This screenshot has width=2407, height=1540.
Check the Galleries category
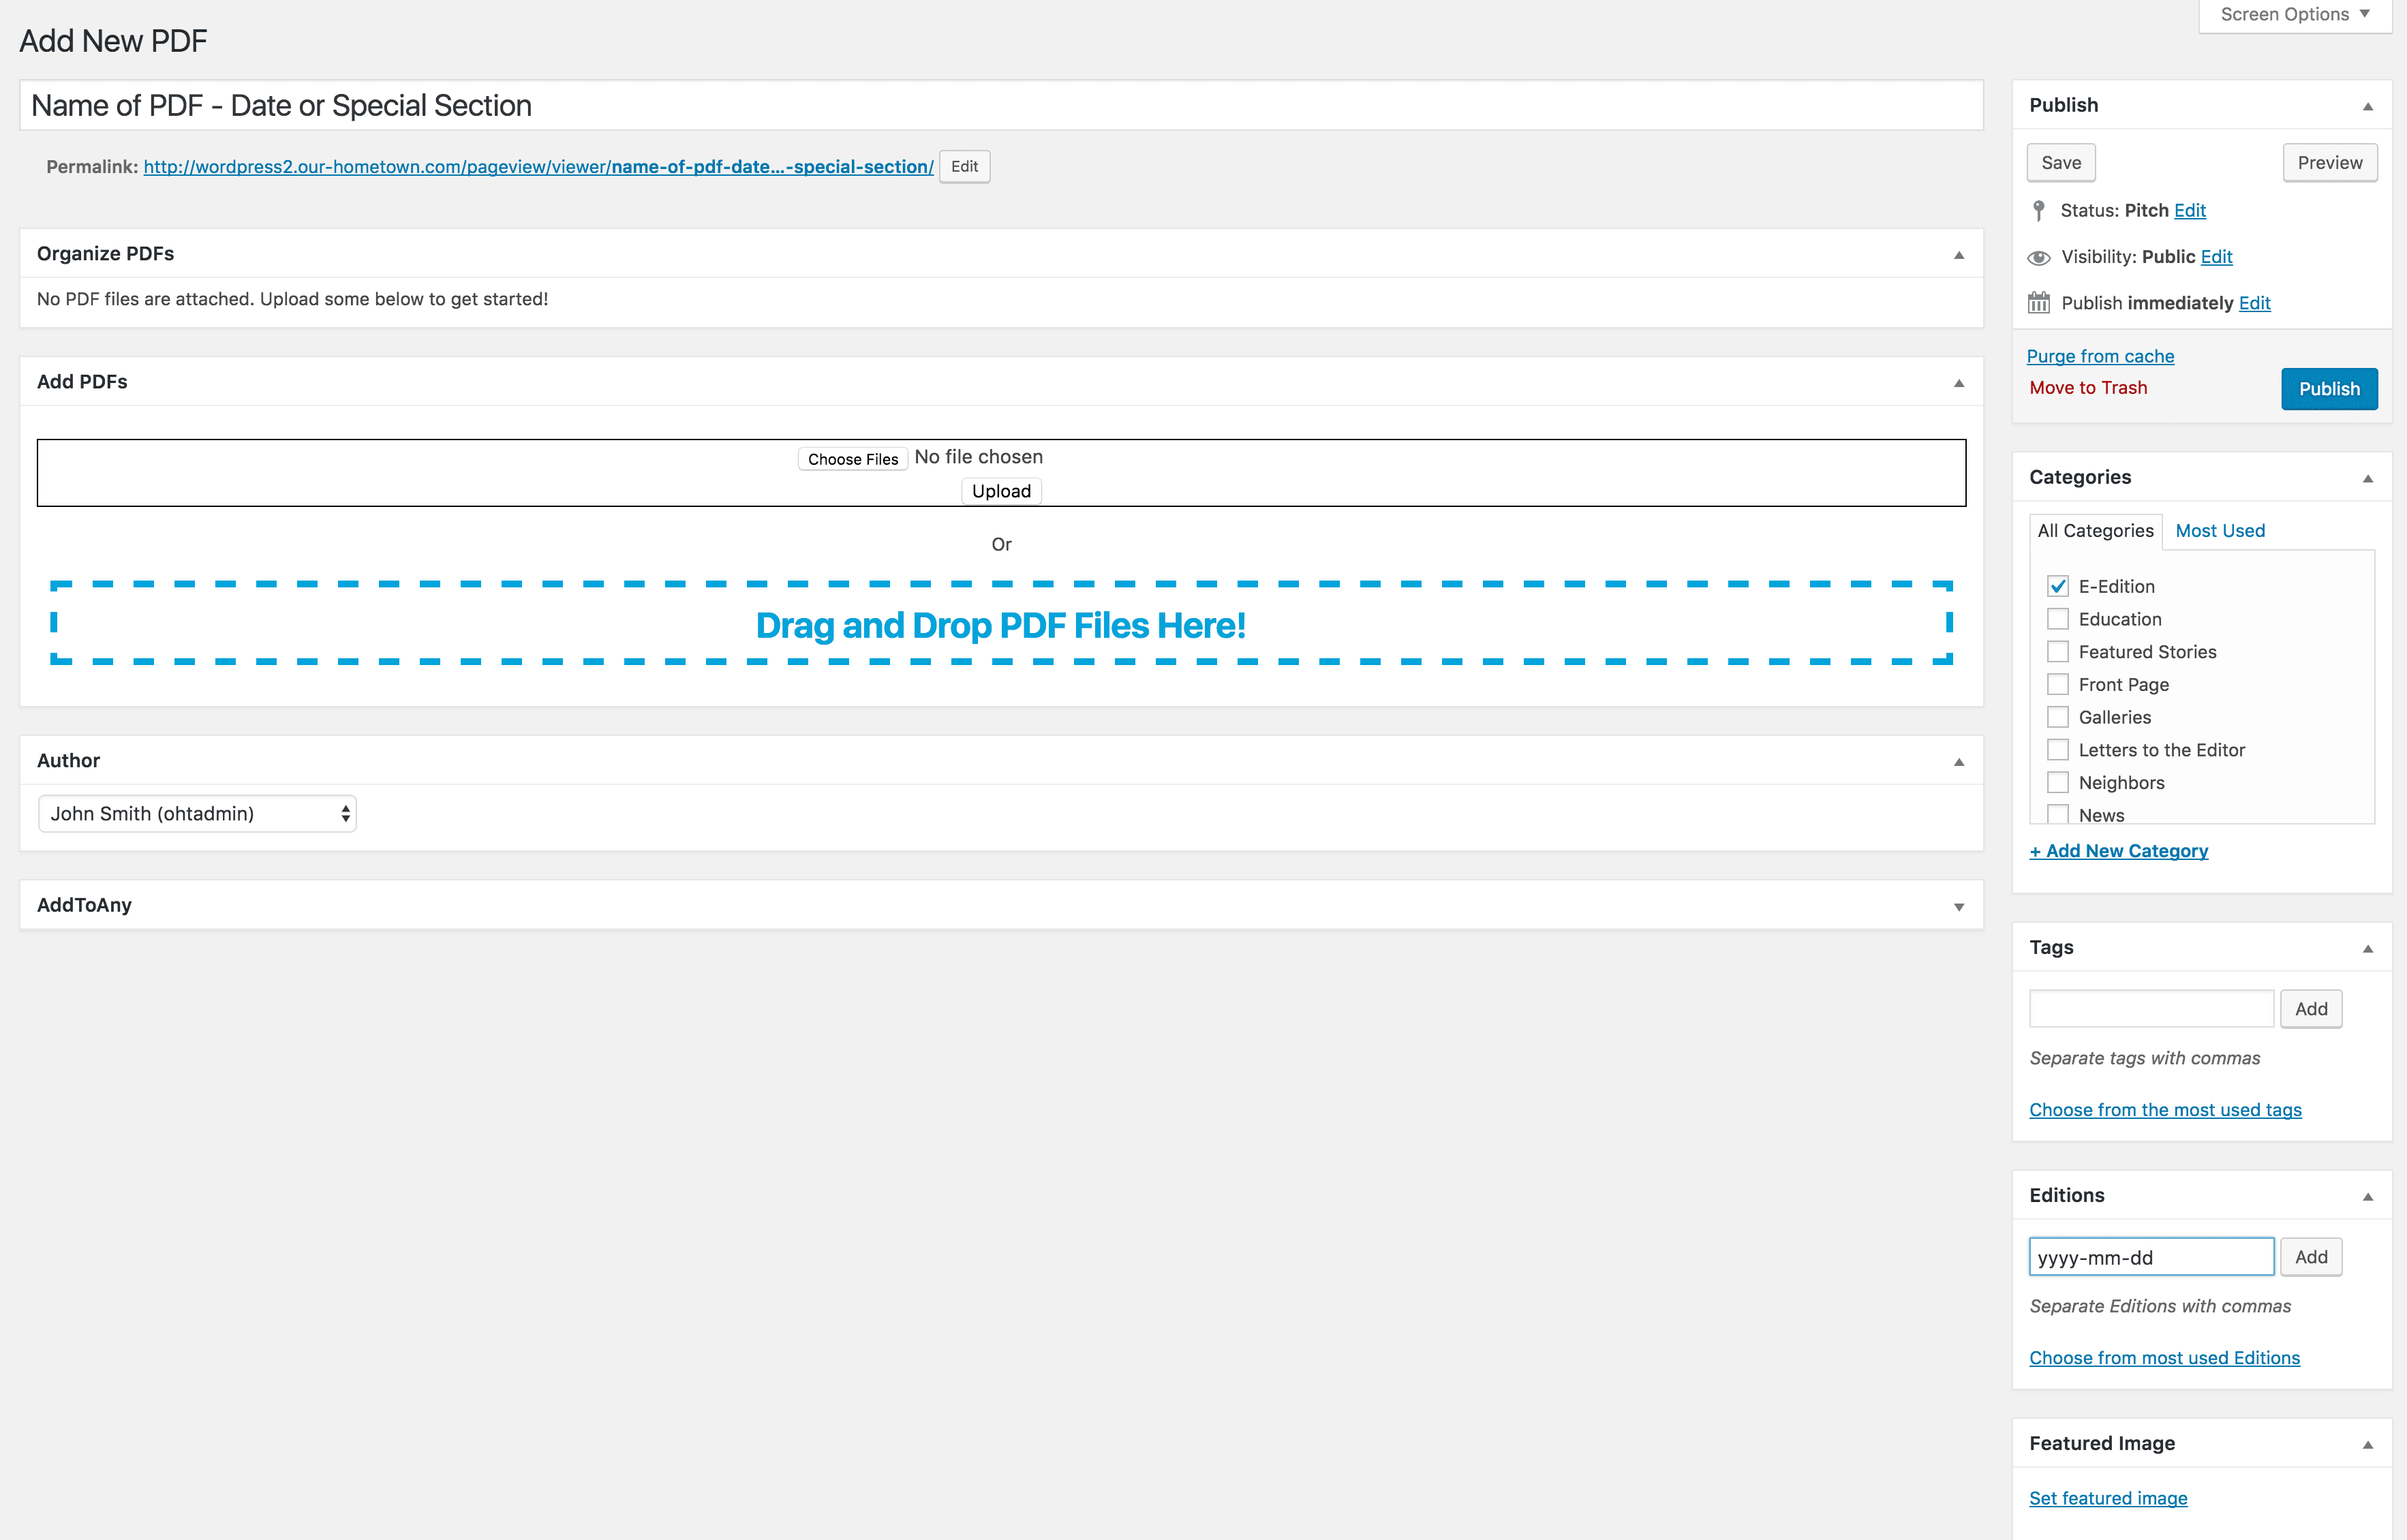tap(2057, 717)
